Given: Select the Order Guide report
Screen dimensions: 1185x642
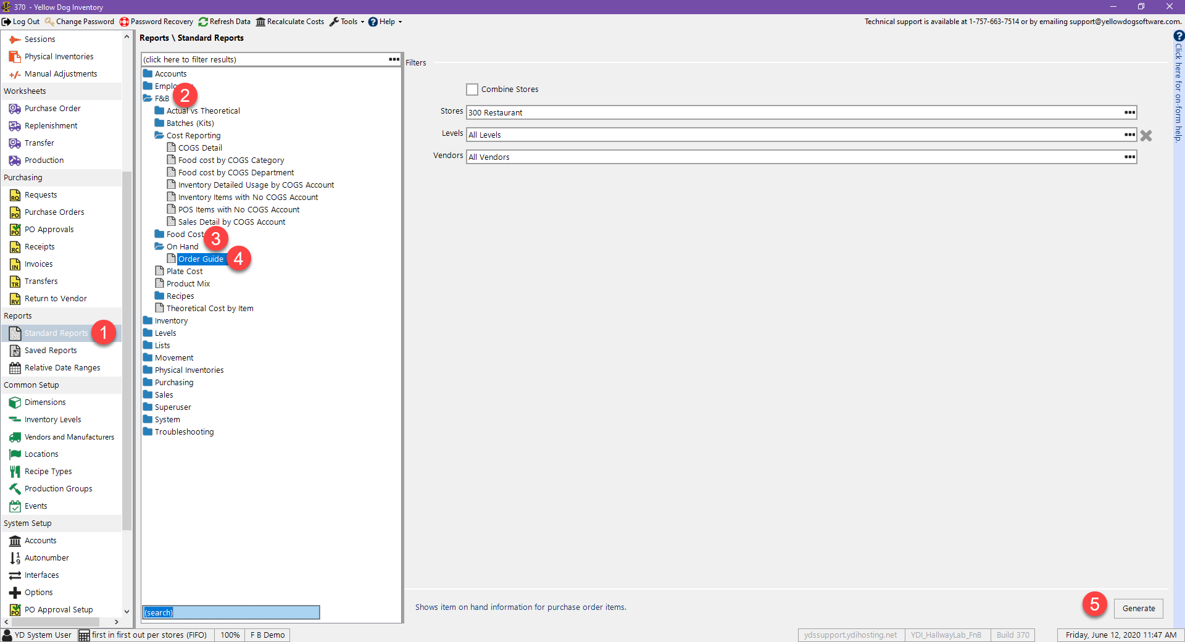Looking at the screenshot, I should pyautogui.click(x=201, y=259).
